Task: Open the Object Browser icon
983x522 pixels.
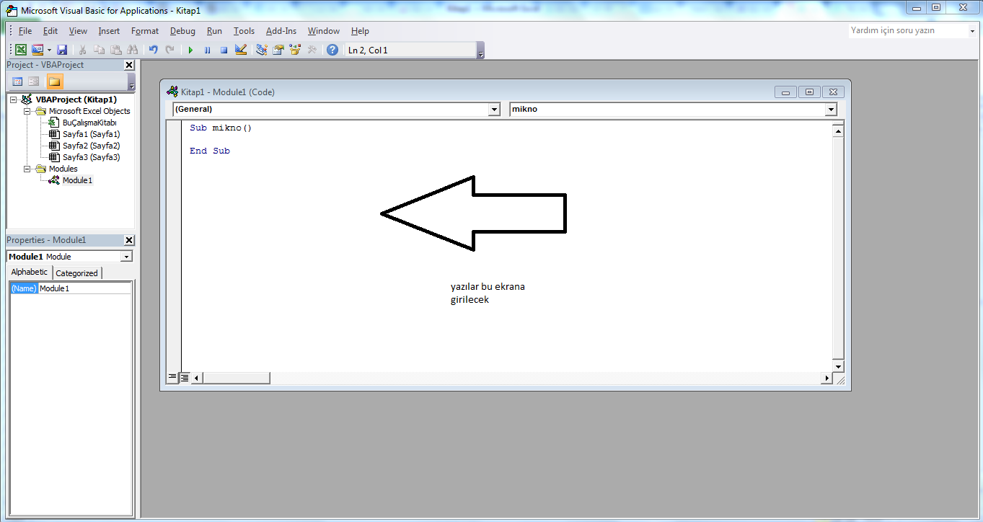Action: click(295, 50)
